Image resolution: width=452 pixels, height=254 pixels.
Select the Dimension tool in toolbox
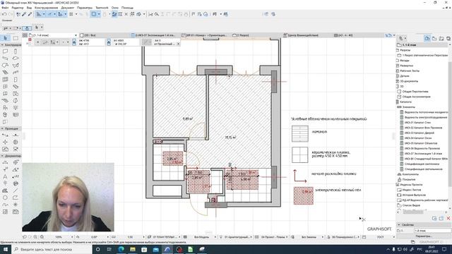point(5,162)
